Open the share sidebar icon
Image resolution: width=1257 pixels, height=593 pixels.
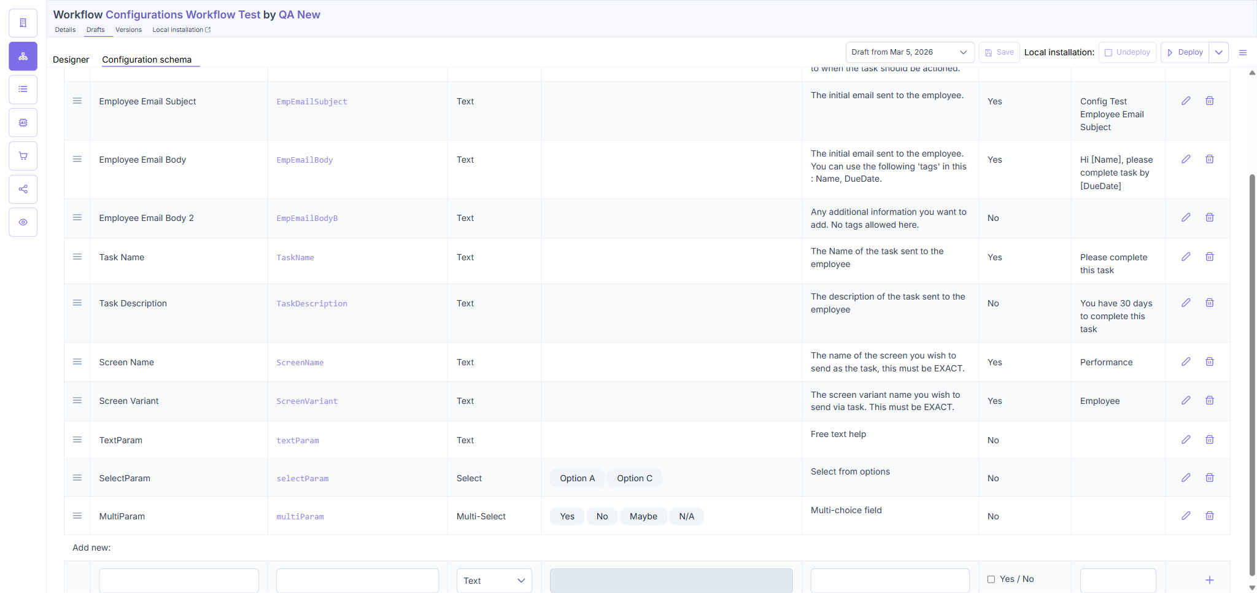point(23,189)
